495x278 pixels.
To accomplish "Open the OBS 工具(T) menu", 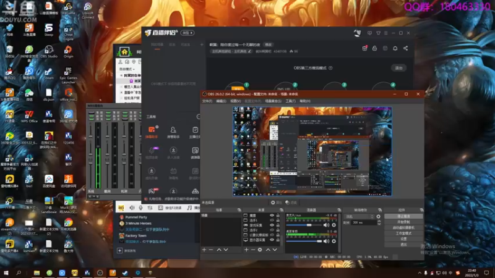I will pos(290,101).
